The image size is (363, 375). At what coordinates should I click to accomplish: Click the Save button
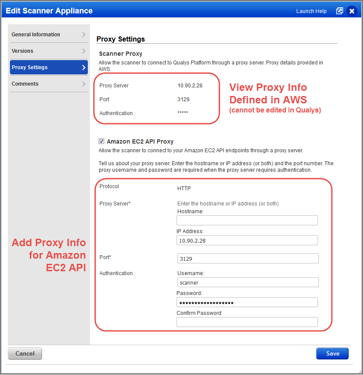coord(332,353)
